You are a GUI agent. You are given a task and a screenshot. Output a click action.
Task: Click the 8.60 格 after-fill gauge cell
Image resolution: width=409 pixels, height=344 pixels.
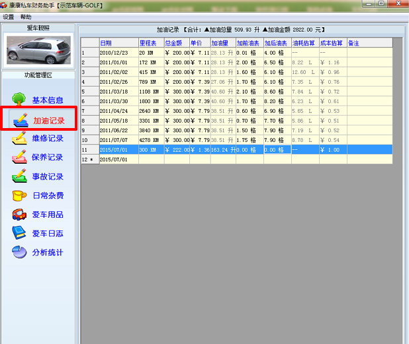click(277, 92)
